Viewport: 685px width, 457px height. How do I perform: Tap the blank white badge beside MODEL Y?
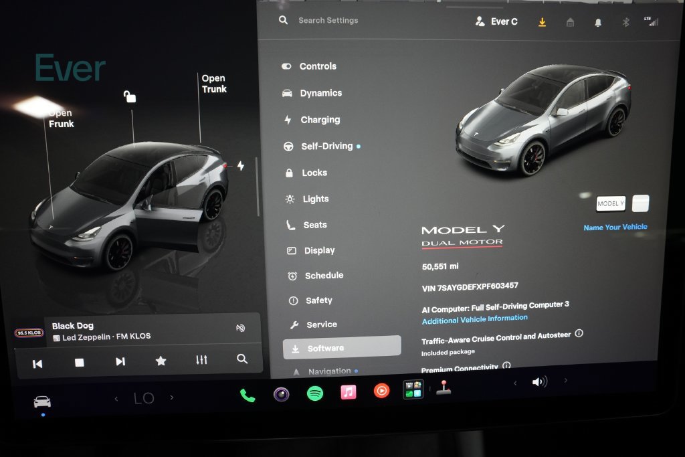pos(640,203)
